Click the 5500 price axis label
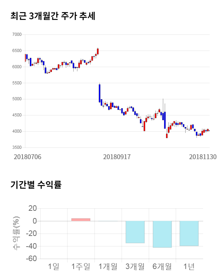220x279 pixels. click(16, 83)
